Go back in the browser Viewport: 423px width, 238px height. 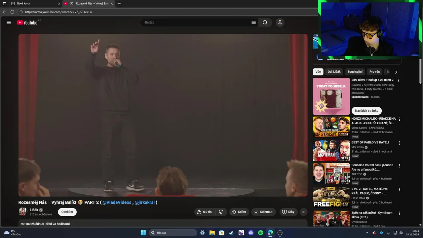tap(4, 12)
